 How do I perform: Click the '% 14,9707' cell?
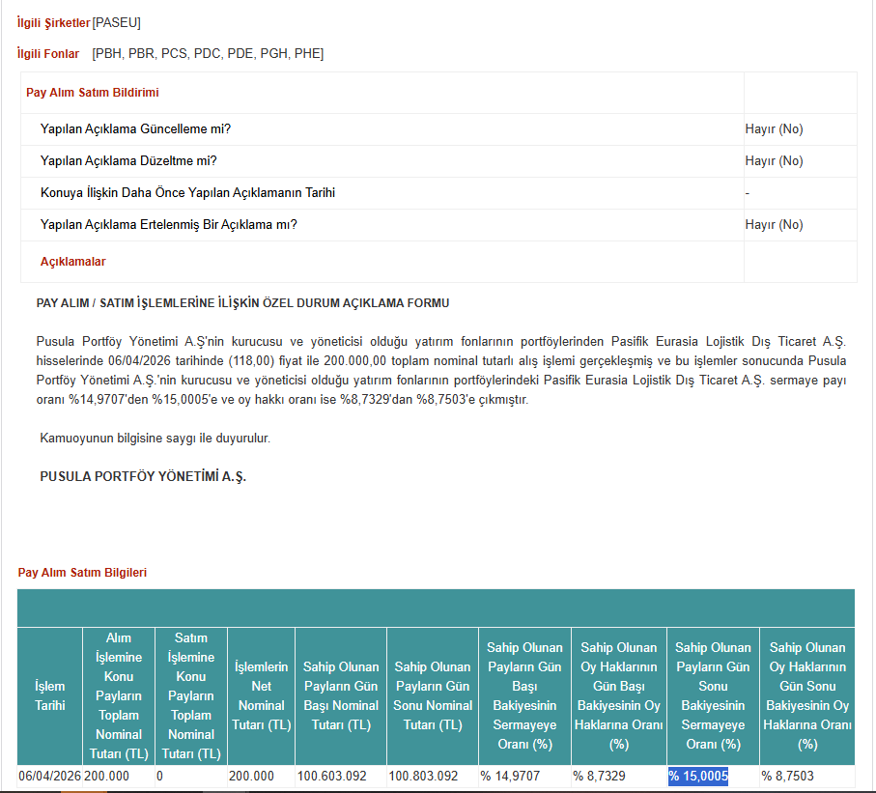[x=524, y=777]
